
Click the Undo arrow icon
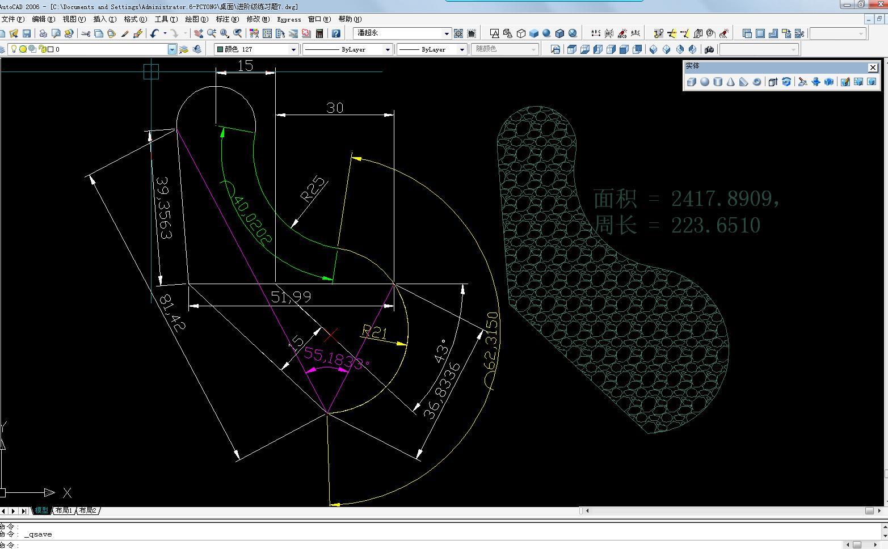click(x=154, y=34)
